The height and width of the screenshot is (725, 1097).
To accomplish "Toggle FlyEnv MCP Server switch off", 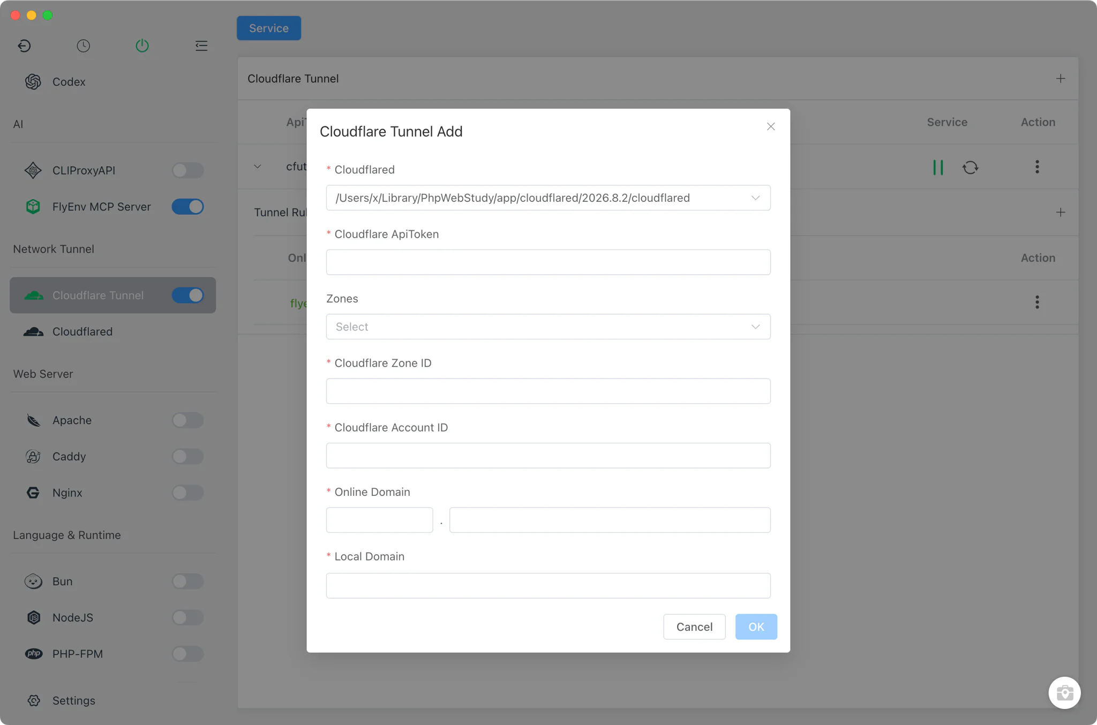I will click(x=187, y=206).
